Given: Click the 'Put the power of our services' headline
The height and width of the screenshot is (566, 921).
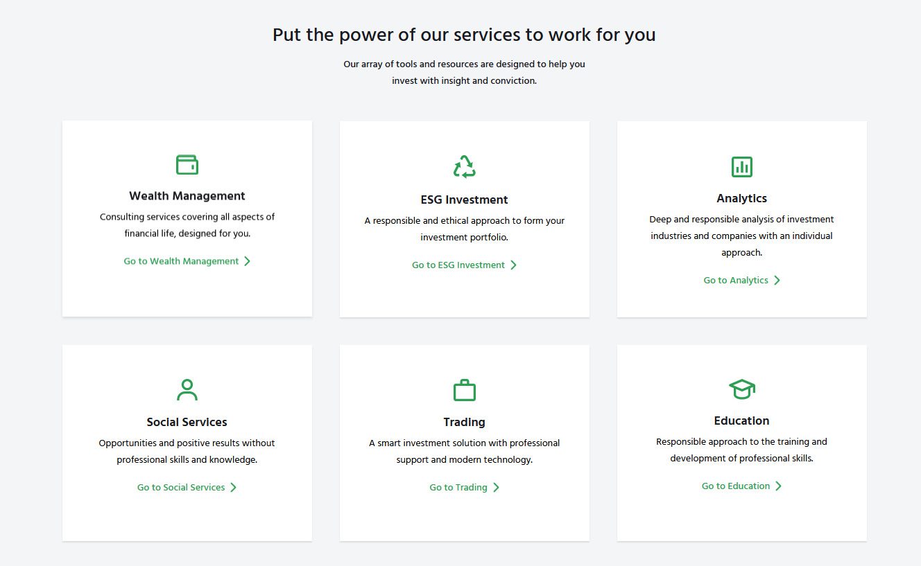Looking at the screenshot, I should coord(464,35).
